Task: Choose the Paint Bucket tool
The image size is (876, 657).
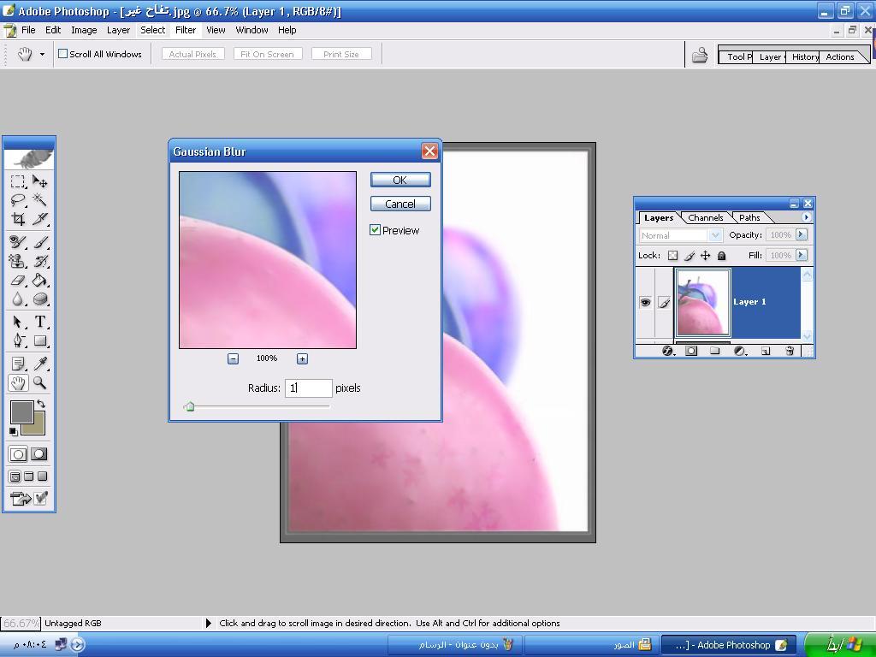Action: tap(39, 280)
